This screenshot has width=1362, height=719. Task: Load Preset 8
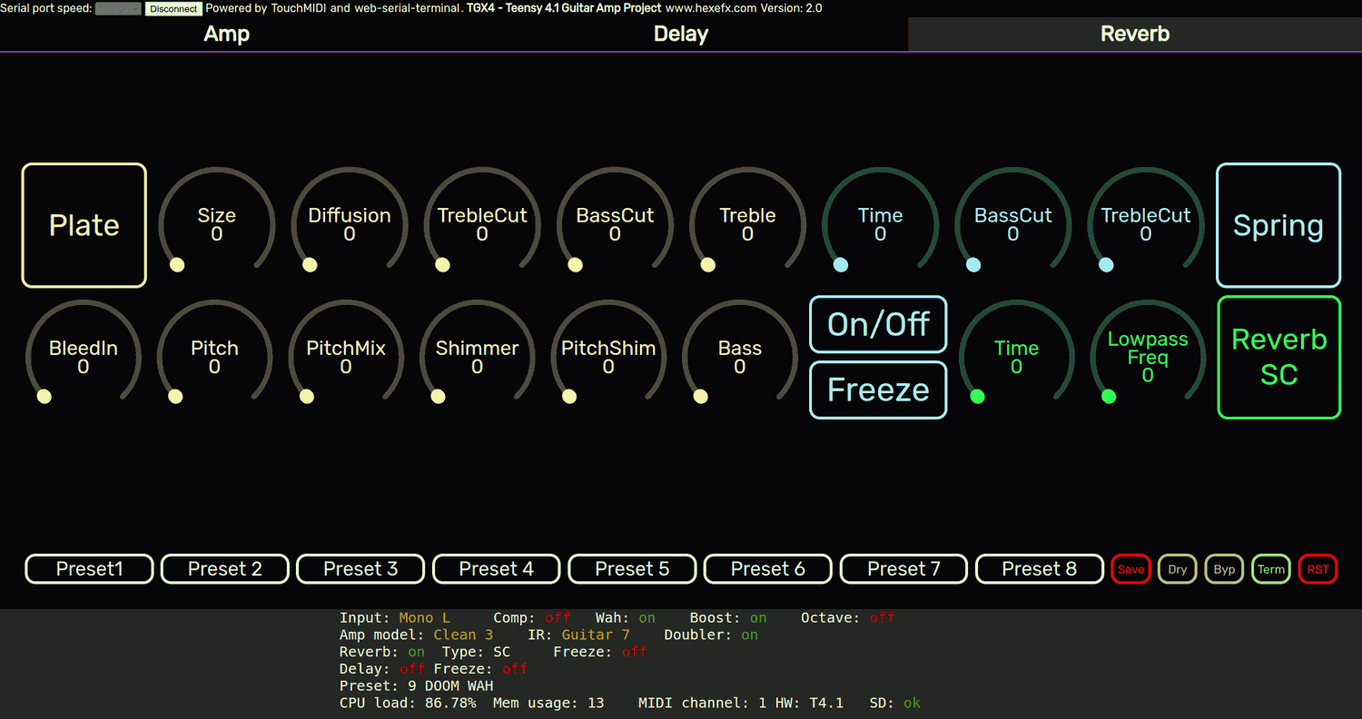pos(1039,569)
